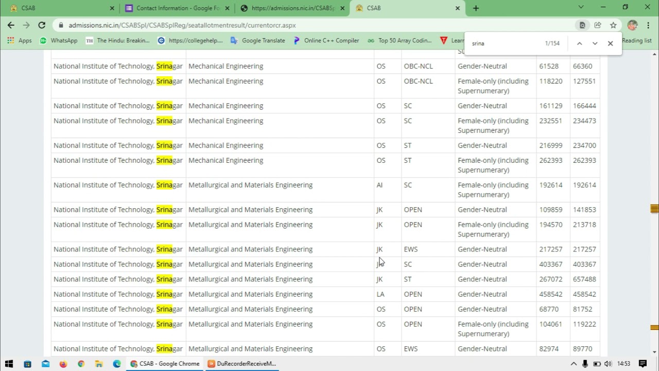The image size is (659, 371).
Task: Open the notification center icon
Action: [x=643, y=363]
